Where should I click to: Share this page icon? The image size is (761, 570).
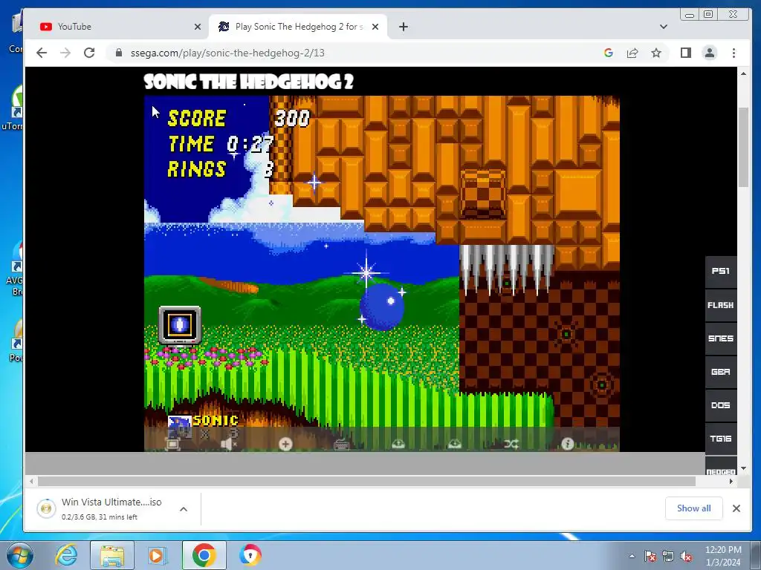pos(632,53)
